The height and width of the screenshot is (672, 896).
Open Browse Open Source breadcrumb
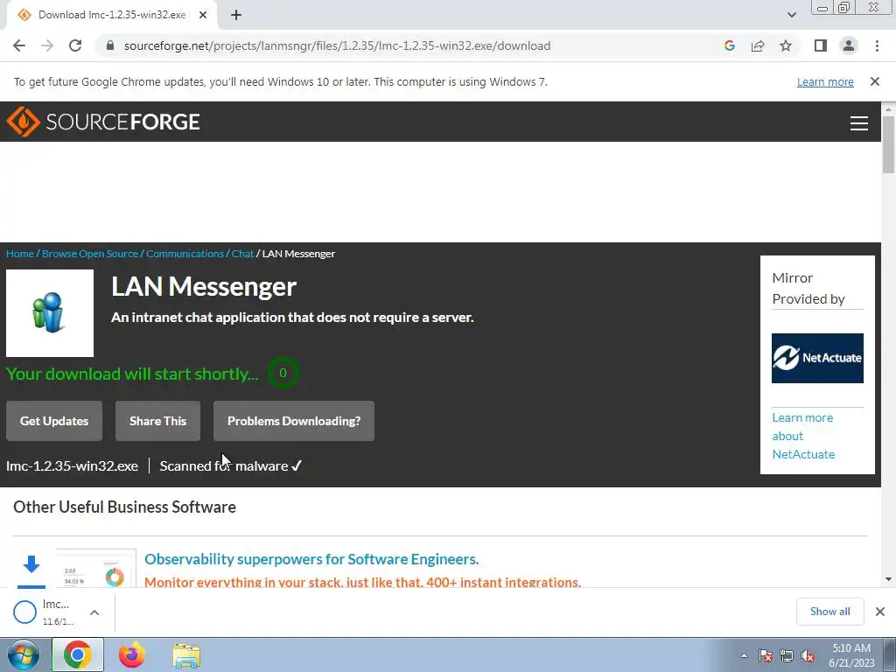pyautogui.click(x=90, y=254)
